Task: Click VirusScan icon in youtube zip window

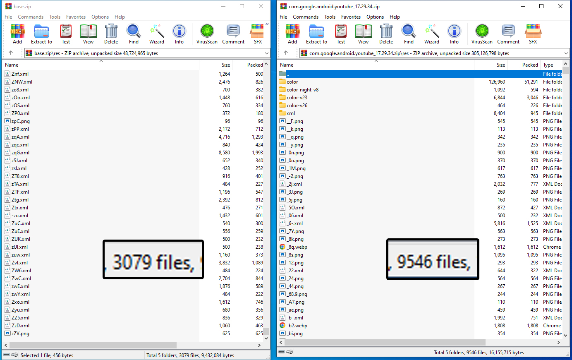Action: coord(482,34)
